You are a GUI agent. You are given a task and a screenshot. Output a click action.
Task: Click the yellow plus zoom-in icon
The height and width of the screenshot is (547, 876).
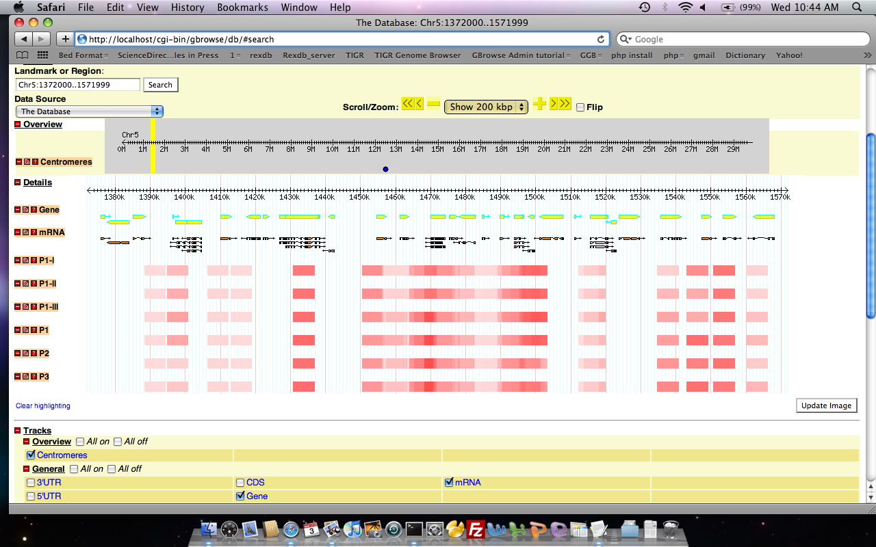pos(540,104)
